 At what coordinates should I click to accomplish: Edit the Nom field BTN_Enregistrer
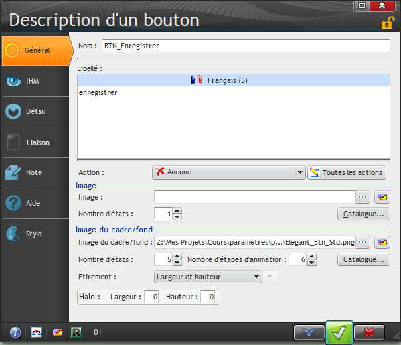pyautogui.click(x=246, y=46)
